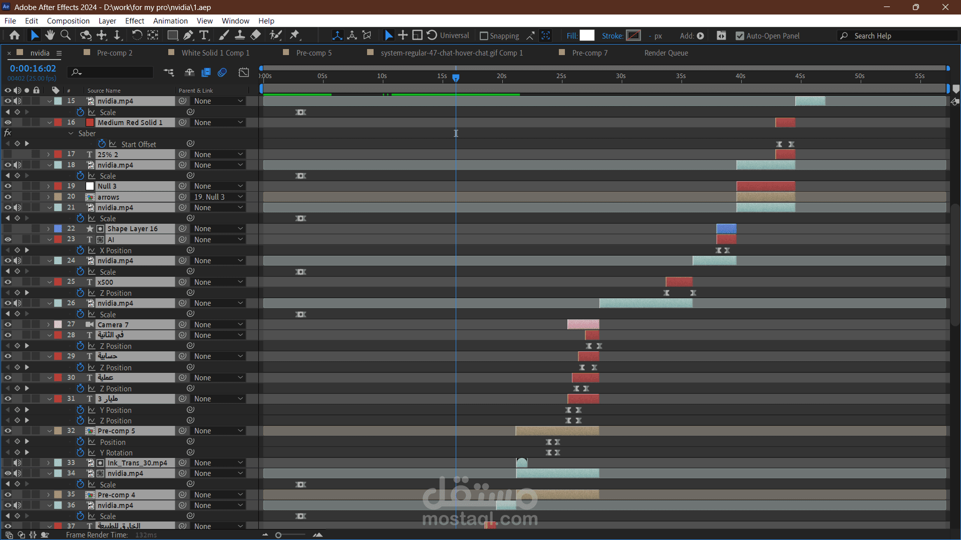Image resolution: width=961 pixels, height=540 pixels.
Task: Open parent dropdown showing 19. Null 3
Action: pos(218,197)
